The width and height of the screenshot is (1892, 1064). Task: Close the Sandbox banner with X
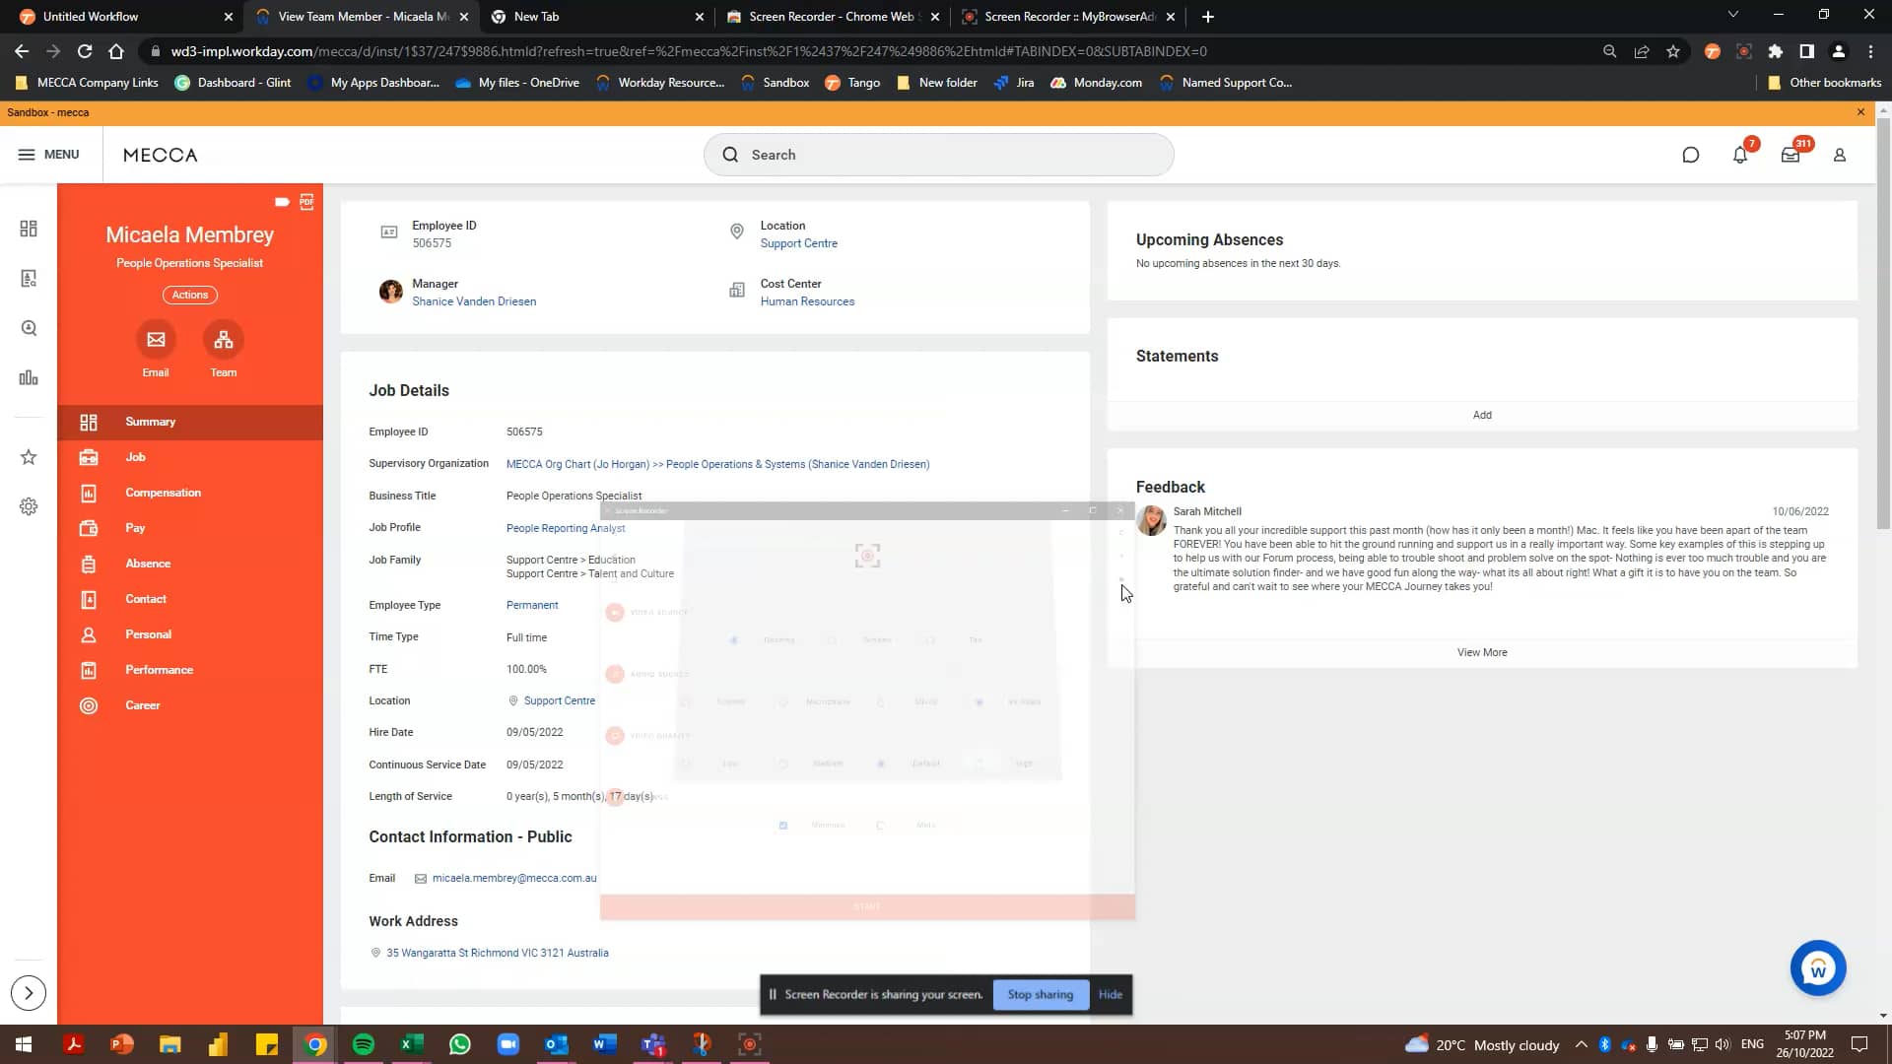point(1860,112)
